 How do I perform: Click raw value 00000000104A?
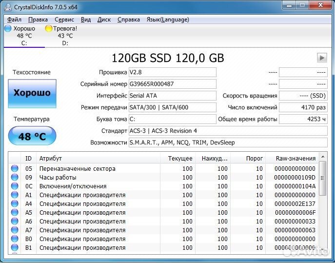(x=295, y=186)
